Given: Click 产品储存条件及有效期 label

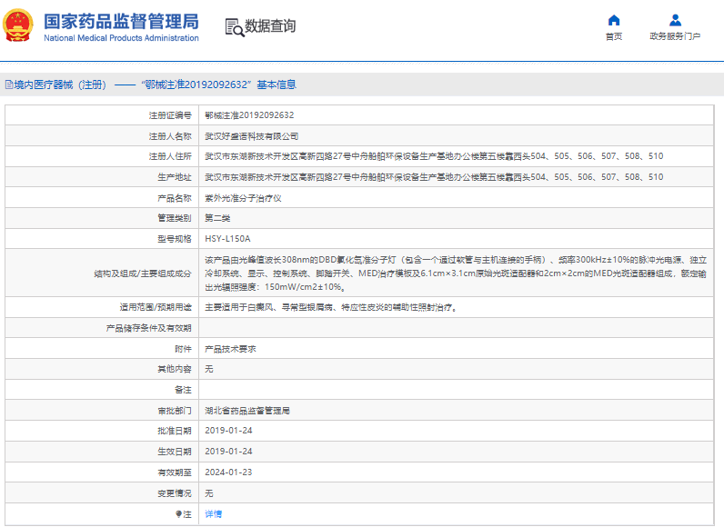Looking at the screenshot, I should 148,328.
